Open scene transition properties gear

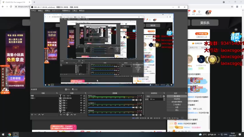click(x=164, y=96)
